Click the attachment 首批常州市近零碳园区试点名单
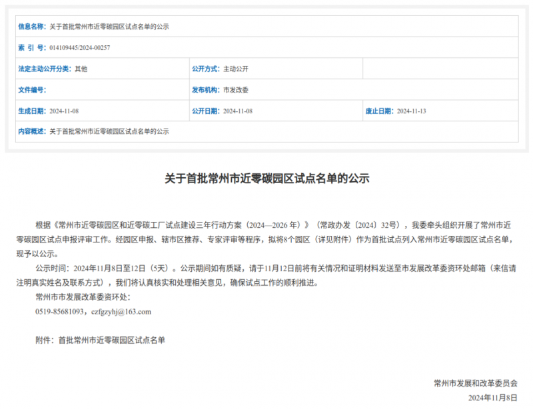The image size is (533, 409). 112,340
